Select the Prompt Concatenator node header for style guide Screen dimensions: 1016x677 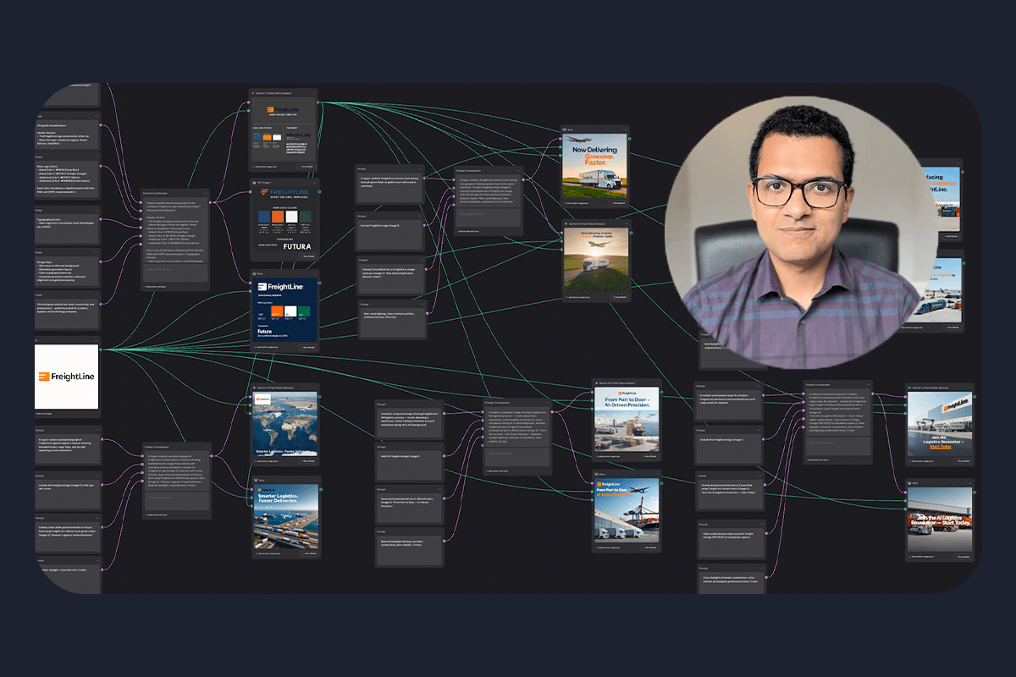pyautogui.click(x=160, y=193)
